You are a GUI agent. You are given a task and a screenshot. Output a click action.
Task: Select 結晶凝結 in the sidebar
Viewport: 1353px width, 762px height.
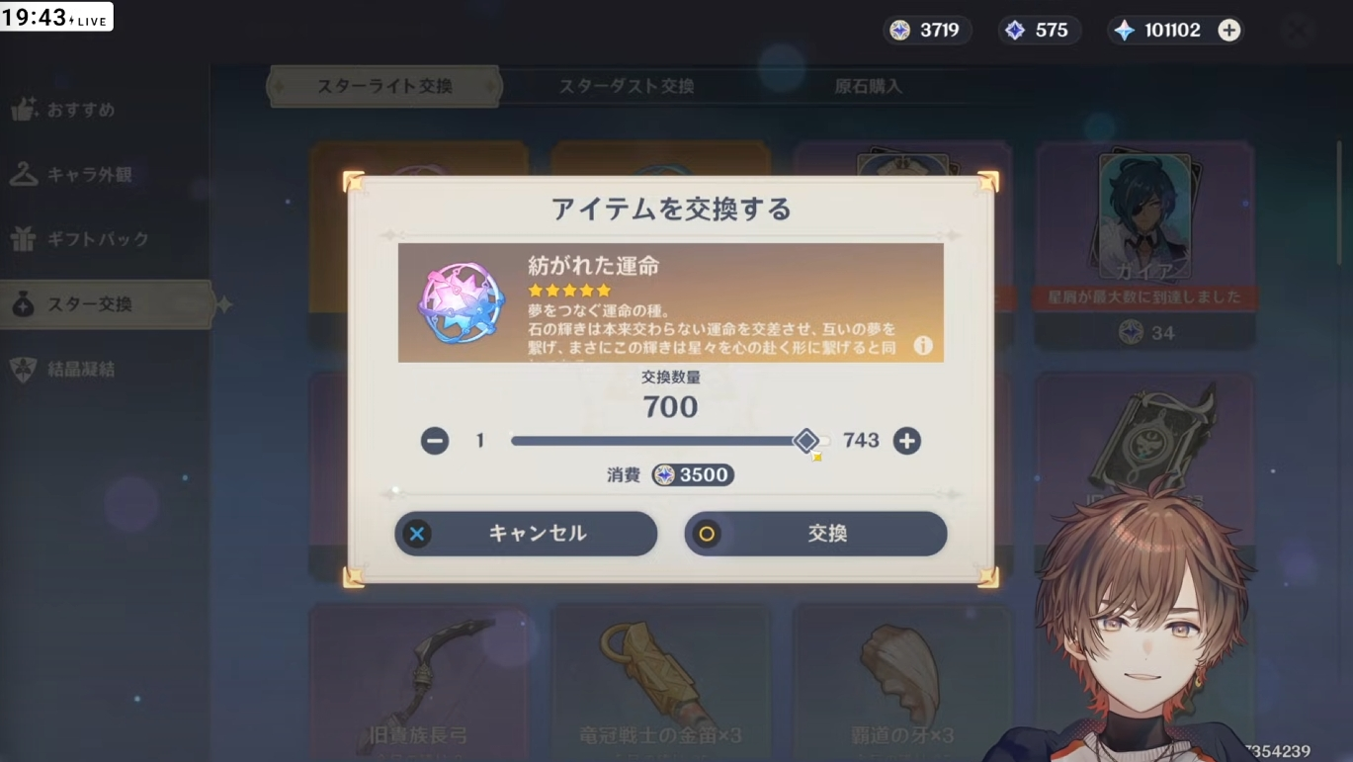63,370
